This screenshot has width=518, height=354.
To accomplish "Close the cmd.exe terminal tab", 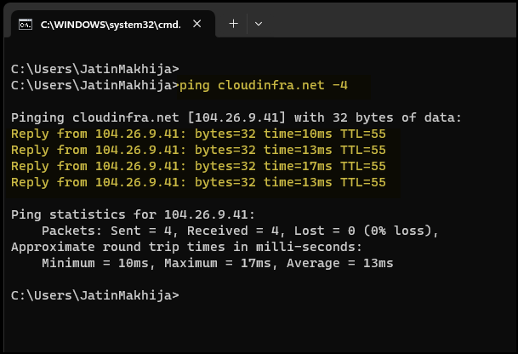I will click(197, 24).
